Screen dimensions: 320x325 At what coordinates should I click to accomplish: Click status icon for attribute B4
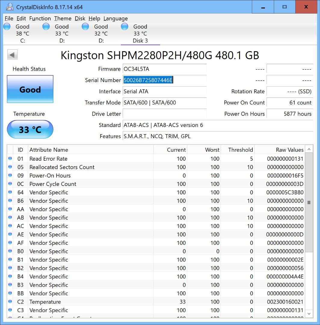[10, 276]
